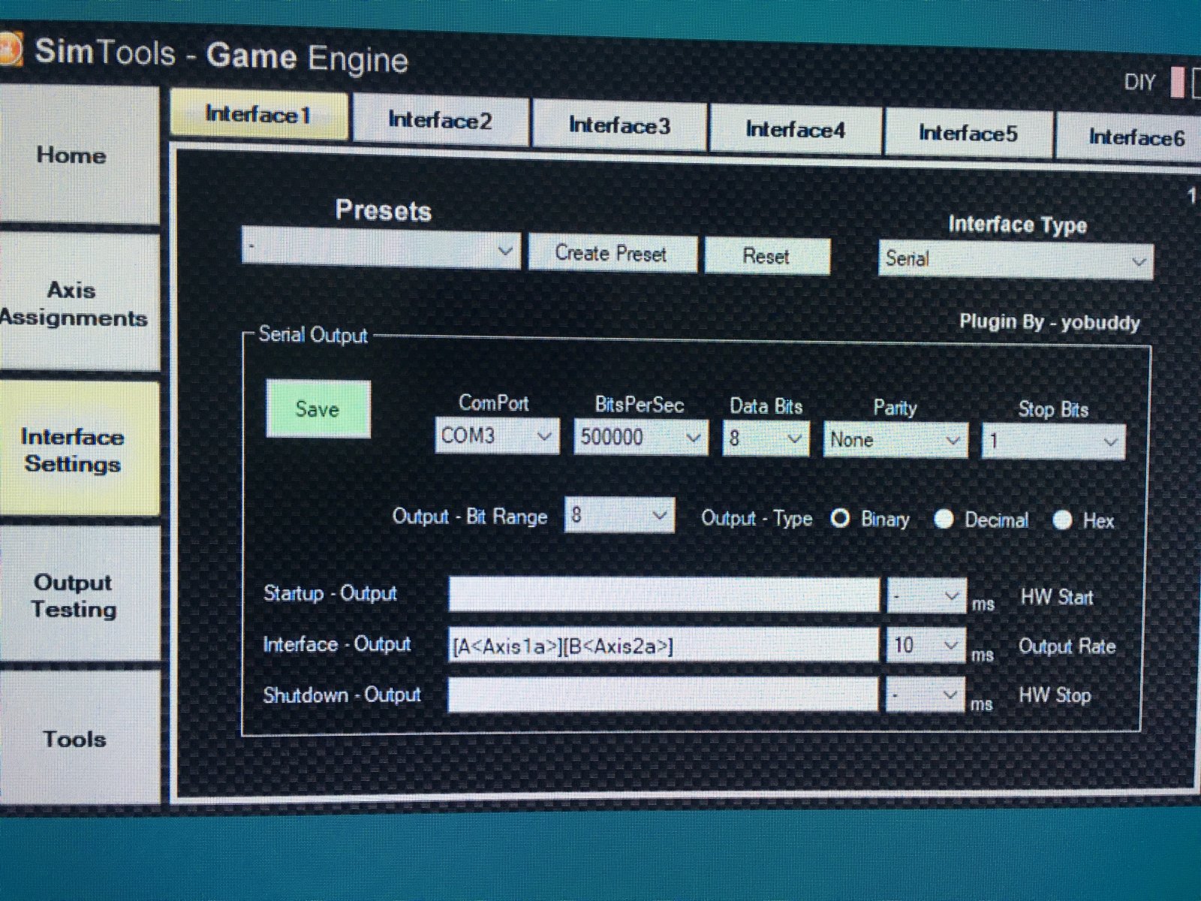Expand the Parity None dropdown
Image resolution: width=1201 pixels, height=901 pixels.
895,440
